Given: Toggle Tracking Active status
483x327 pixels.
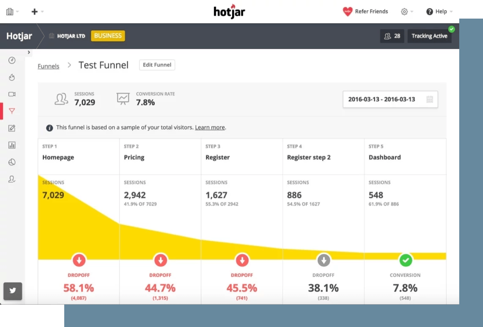Looking at the screenshot, I should (429, 36).
